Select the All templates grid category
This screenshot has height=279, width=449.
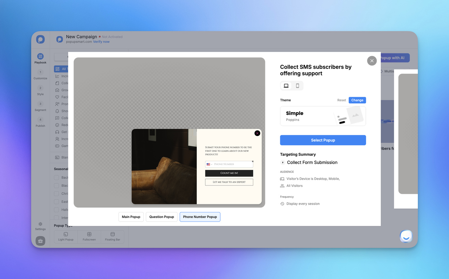click(61, 69)
